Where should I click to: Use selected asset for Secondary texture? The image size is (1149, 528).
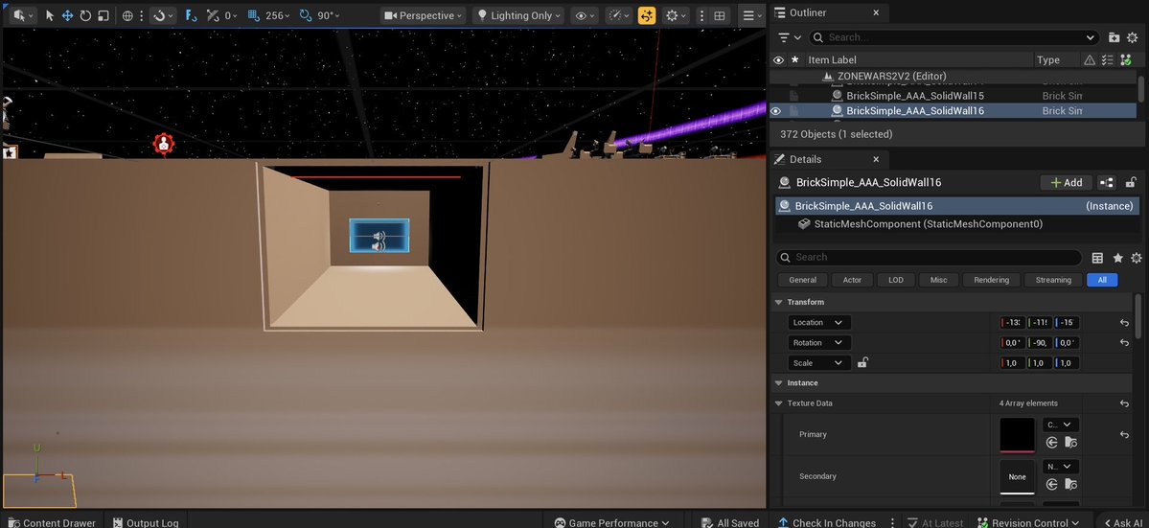(1052, 484)
